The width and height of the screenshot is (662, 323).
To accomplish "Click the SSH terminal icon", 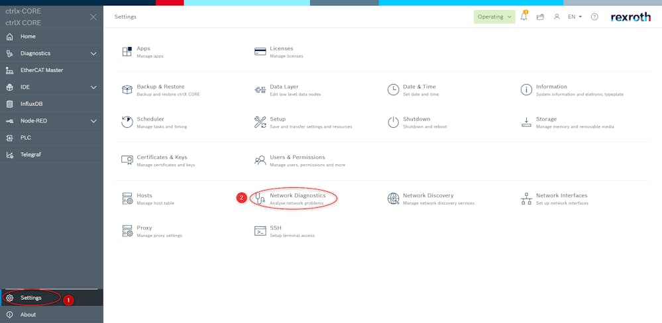I will 260,231.
